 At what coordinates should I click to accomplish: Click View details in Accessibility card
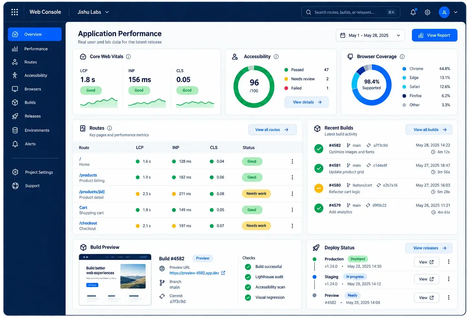[307, 102]
